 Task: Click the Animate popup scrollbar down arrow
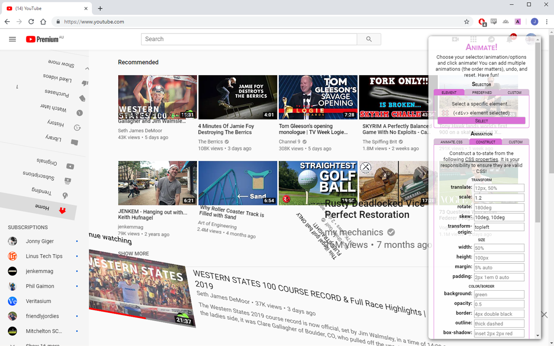coord(538,336)
